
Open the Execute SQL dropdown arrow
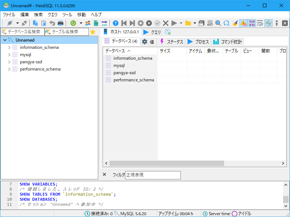[181, 23]
